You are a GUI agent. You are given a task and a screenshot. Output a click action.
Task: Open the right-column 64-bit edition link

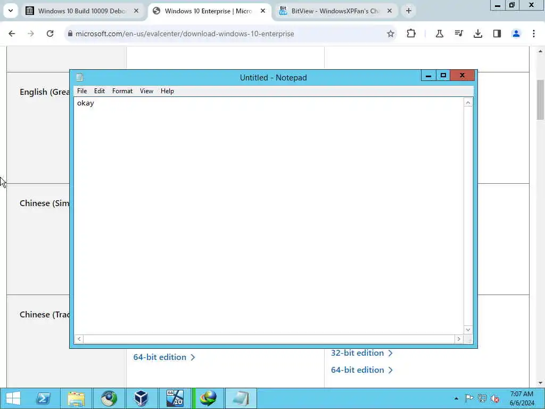point(361,370)
